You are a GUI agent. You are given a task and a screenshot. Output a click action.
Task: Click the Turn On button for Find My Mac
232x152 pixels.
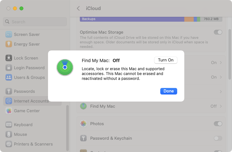(x=166, y=60)
